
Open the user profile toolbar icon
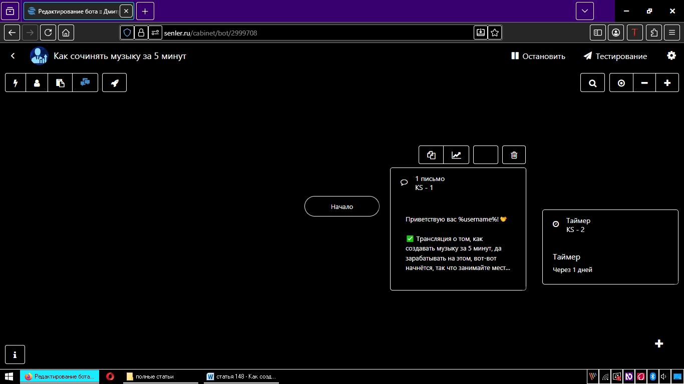[x=37, y=83]
